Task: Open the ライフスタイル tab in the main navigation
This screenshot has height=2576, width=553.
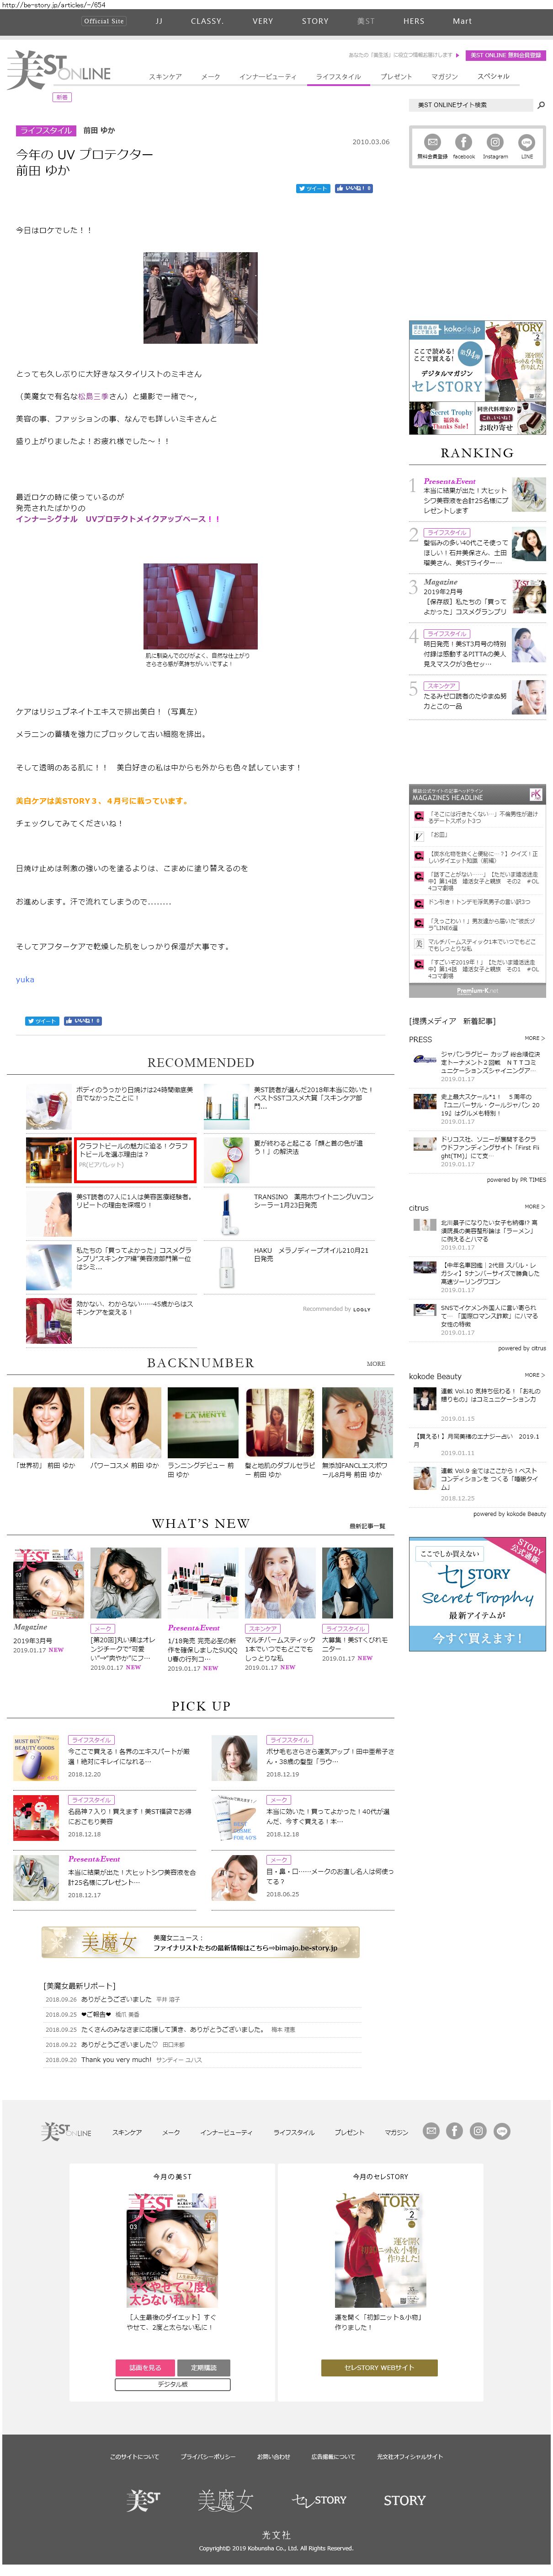Action: [x=338, y=77]
